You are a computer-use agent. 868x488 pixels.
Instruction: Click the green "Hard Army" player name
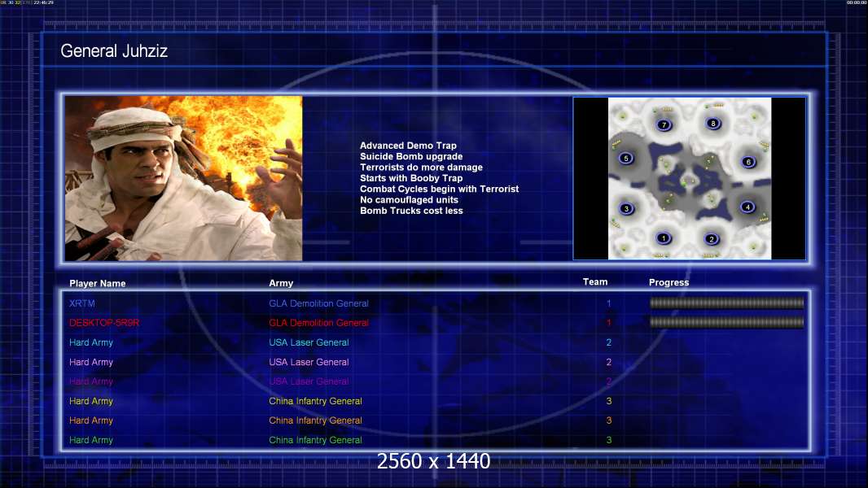tap(91, 441)
